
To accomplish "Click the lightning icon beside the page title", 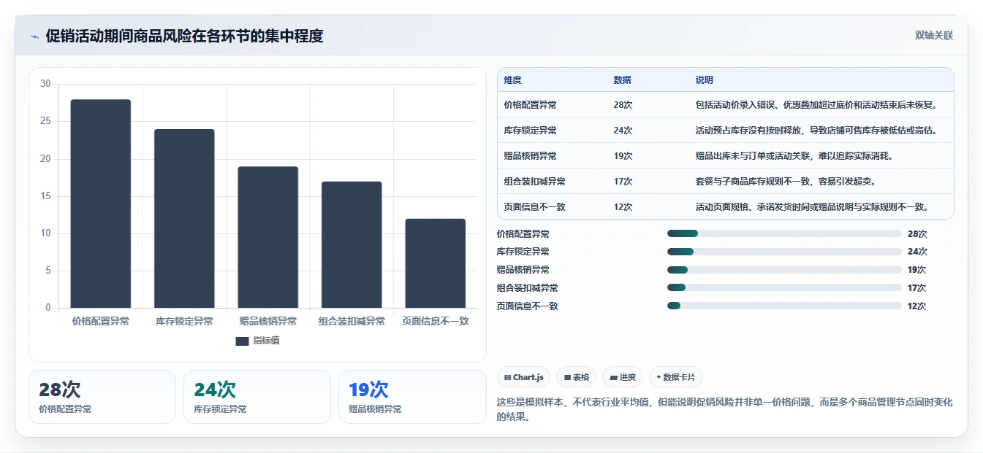I will (34, 36).
